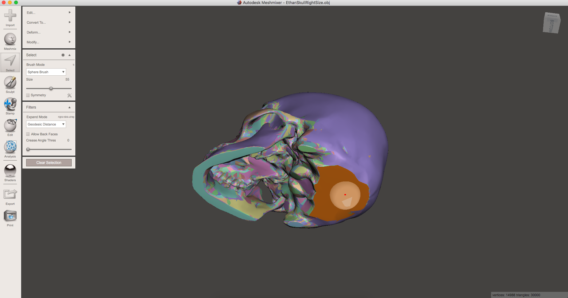Open the Import tool
Viewport: 568px width, 298px height.
tap(10, 18)
